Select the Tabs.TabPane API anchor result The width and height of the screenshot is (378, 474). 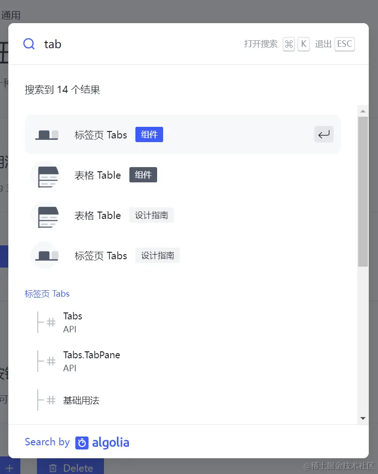click(183, 361)
